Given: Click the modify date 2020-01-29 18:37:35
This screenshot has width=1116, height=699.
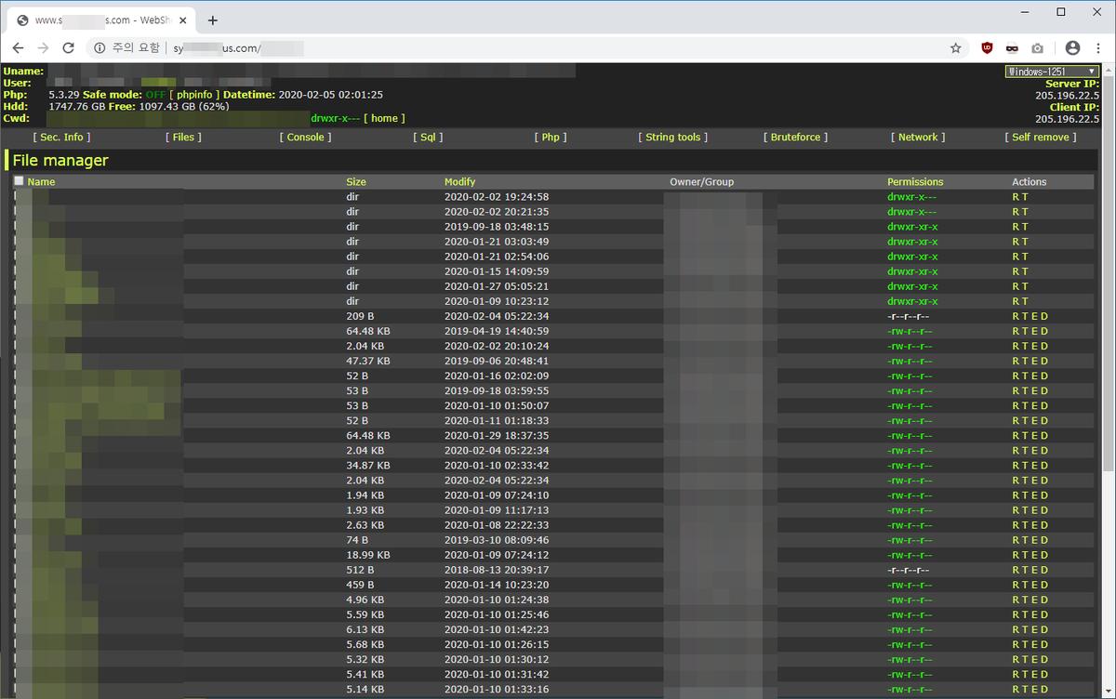Looking at the screenshot, I should 497,436.
